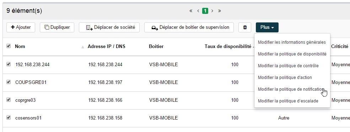
Task: Select page number 1 indicator
Action: coord(205,11)
